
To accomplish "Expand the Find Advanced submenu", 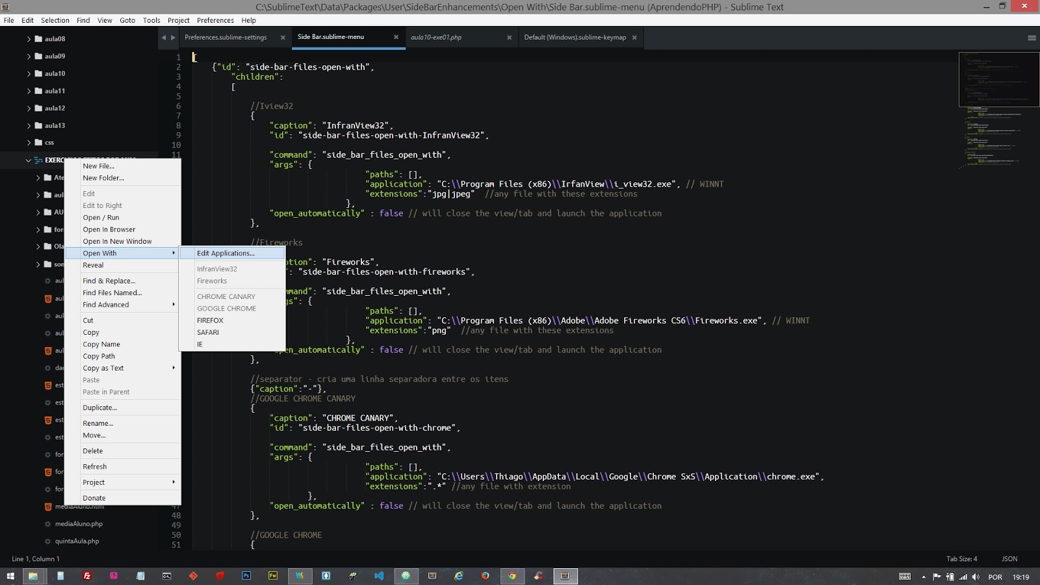I will (x=105, y=304).
